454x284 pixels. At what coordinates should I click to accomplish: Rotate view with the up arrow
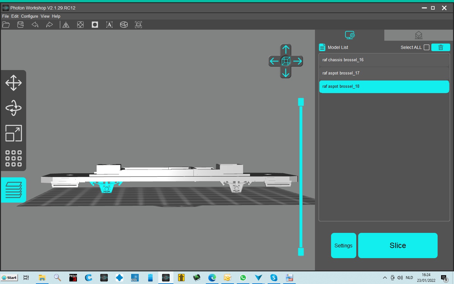coord(286,50)
